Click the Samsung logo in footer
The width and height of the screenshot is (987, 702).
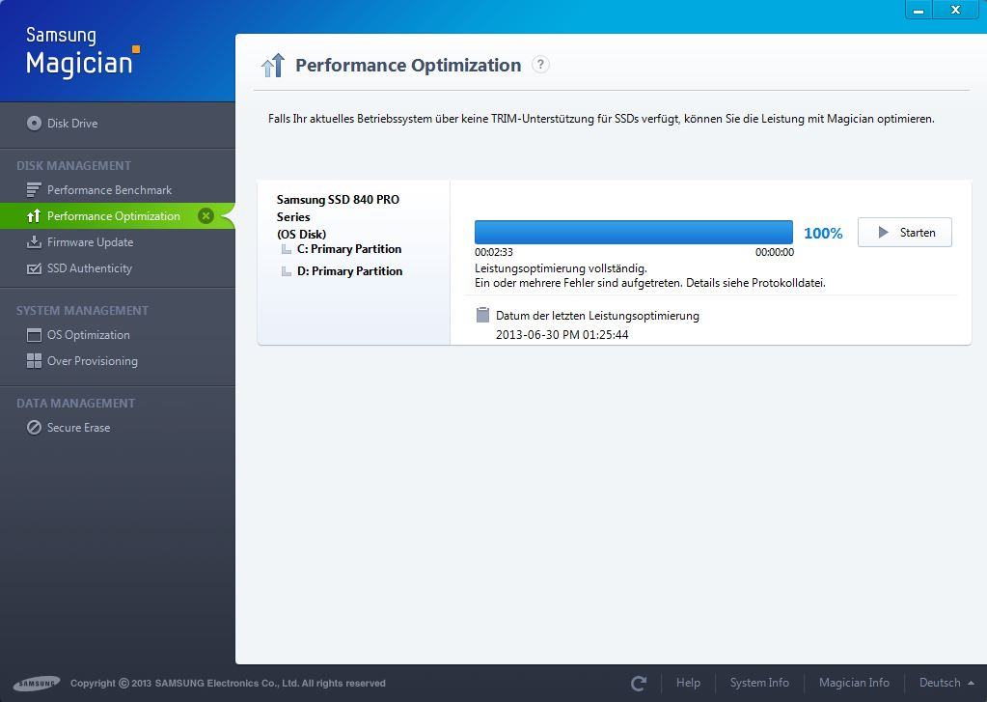point(37,683)
